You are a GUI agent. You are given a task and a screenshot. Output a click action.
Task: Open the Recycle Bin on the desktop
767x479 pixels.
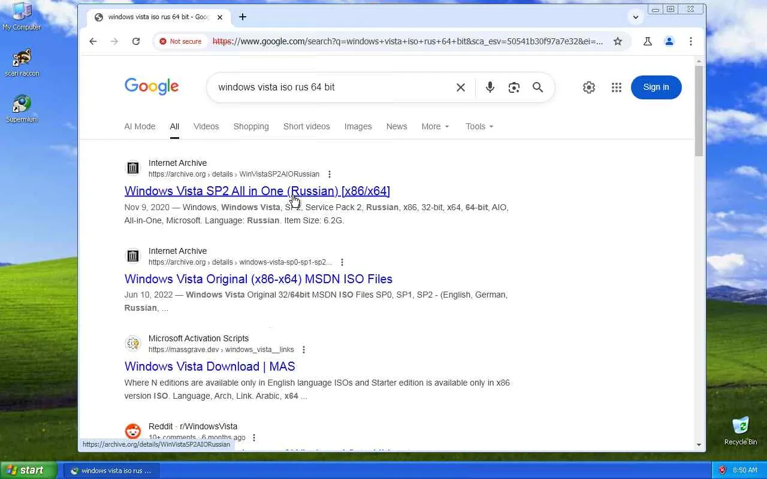pyautogui.click(x=741, y=431)
